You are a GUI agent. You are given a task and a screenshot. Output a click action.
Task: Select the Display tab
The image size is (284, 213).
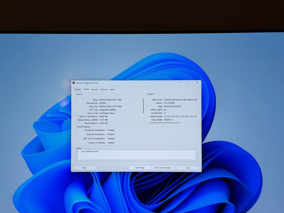click(x=86, y=89)
